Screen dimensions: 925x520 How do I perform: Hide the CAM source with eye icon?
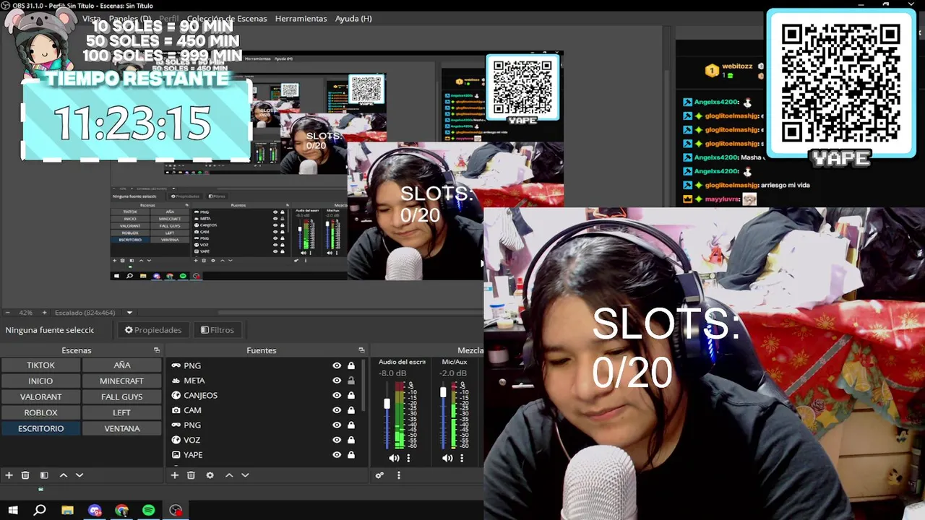(x=337, y=410)
